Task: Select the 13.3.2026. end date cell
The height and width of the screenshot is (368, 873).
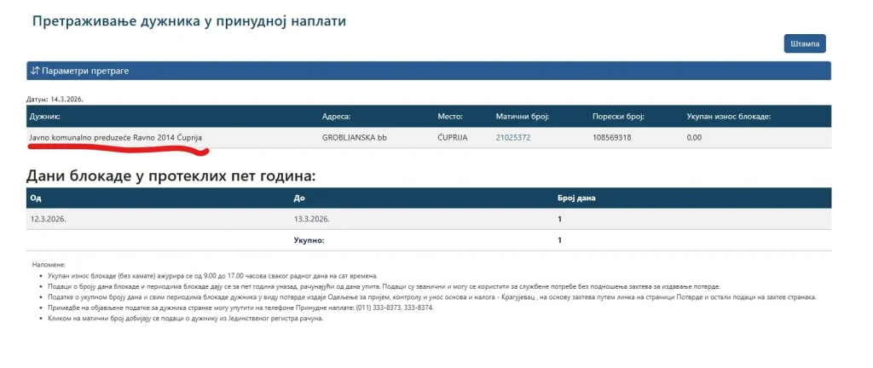Action: click(x=311, y=219)
